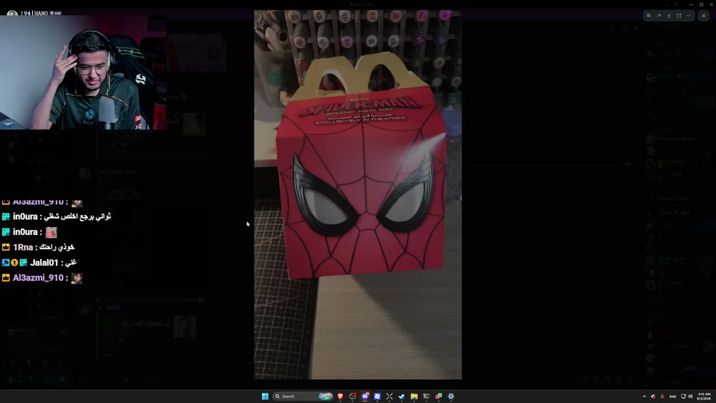
Task: Click the bottom Al3azmi_910 chat username
Action: [x=38, y=278]
